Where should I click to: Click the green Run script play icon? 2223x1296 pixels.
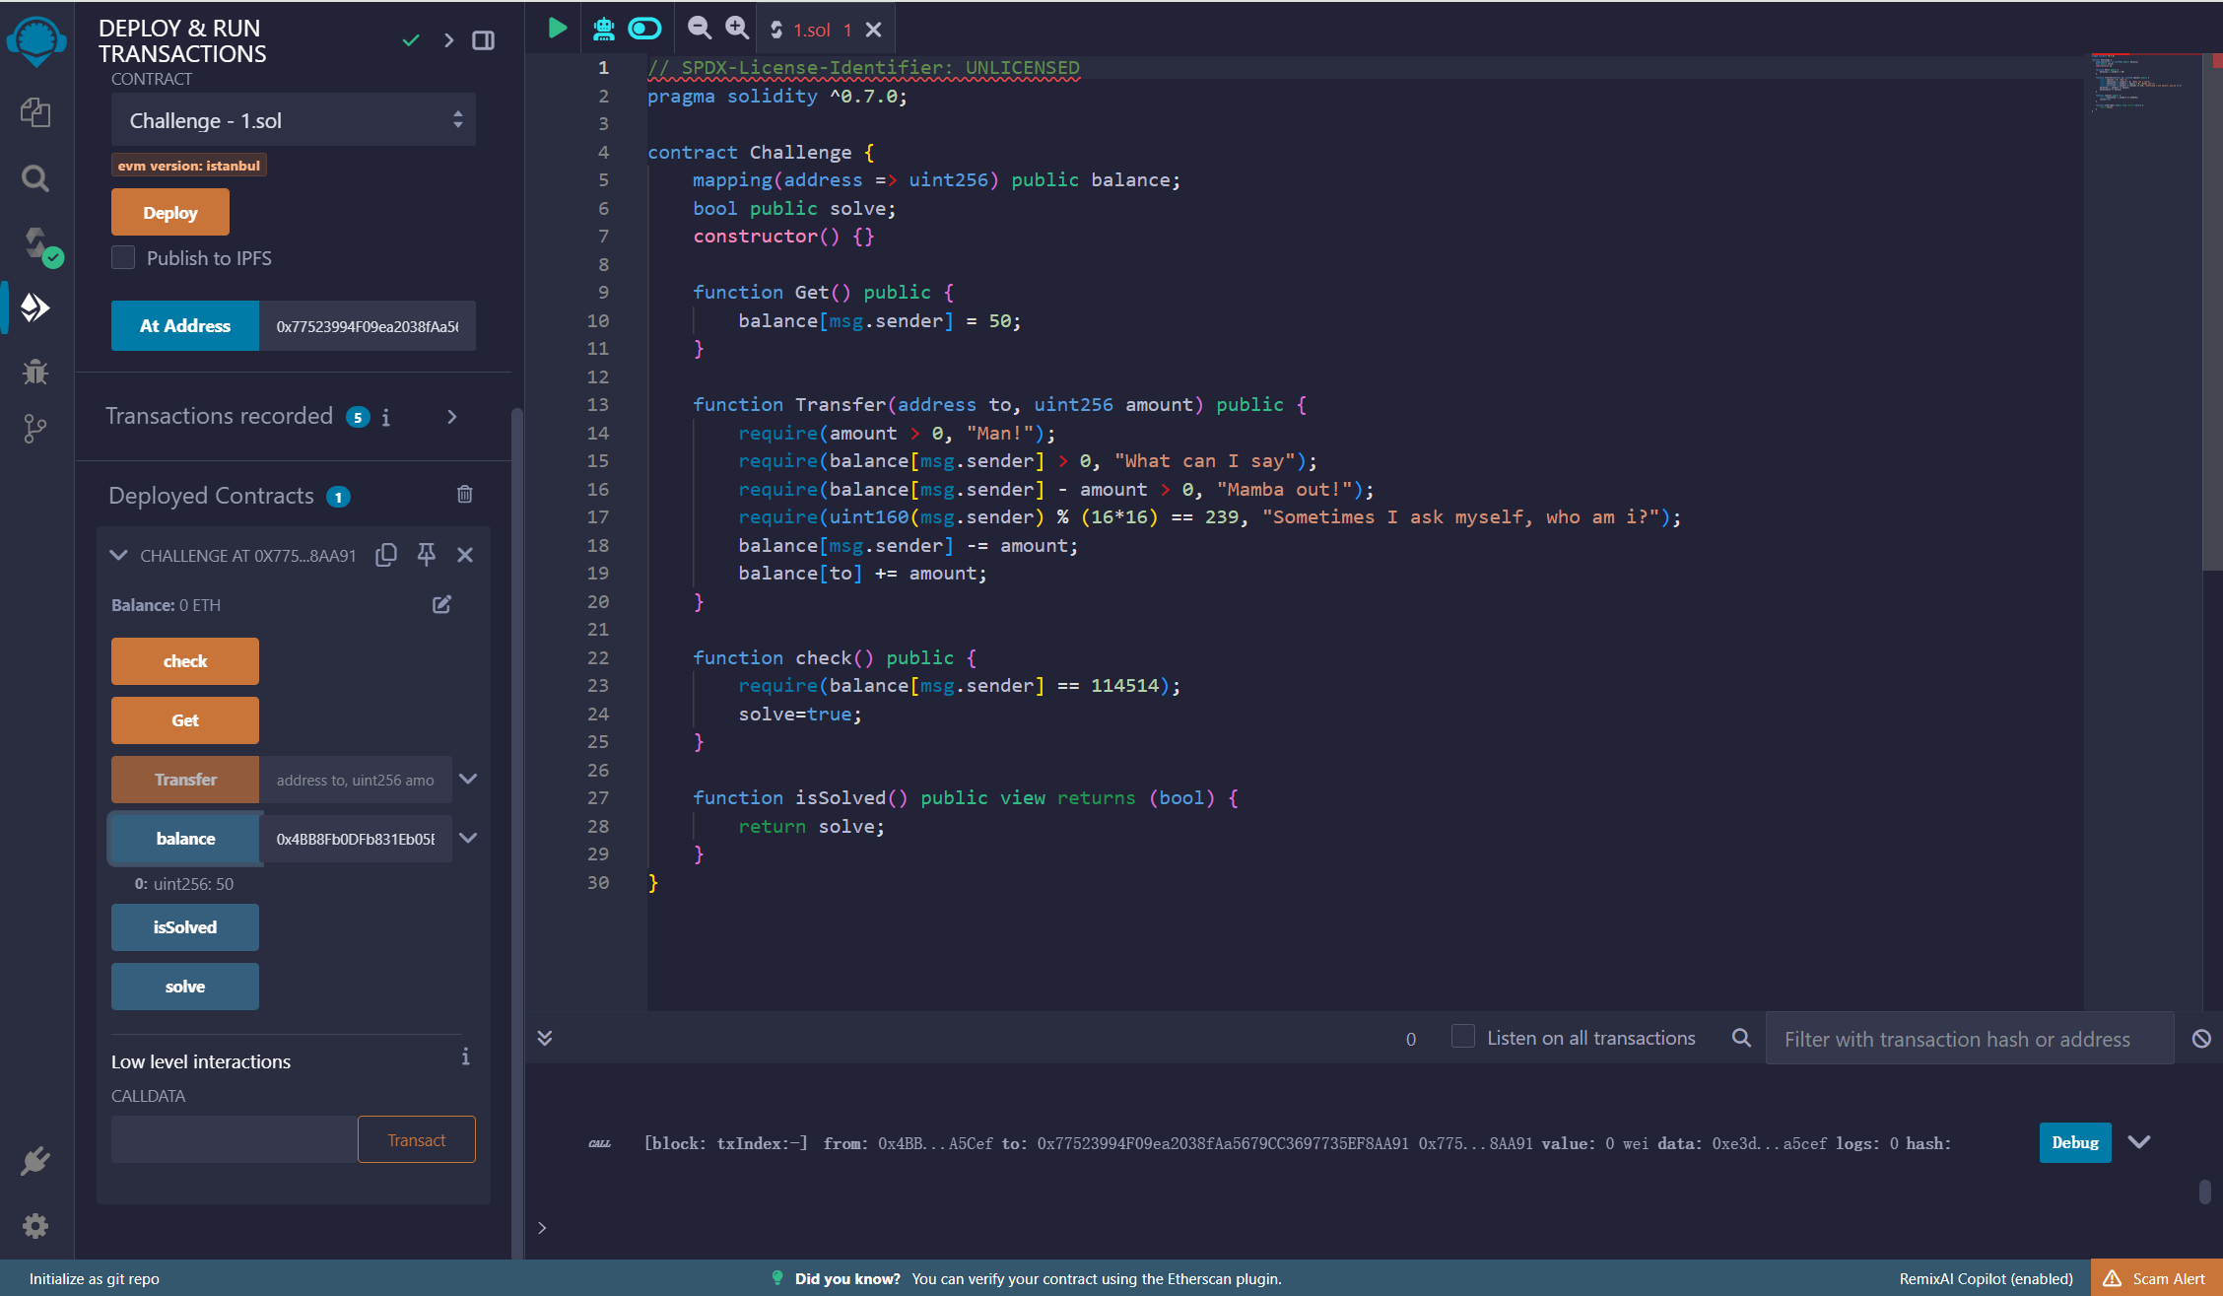[557, 29]
